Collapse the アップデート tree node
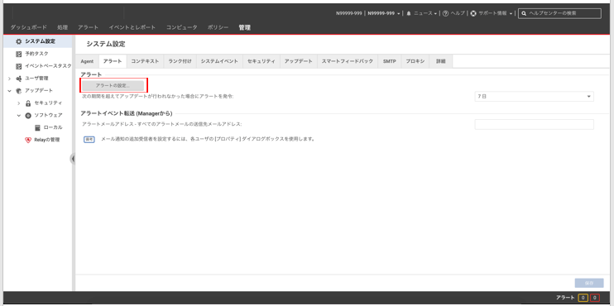This screenshot has width=614, height=306. click(9, 91)
